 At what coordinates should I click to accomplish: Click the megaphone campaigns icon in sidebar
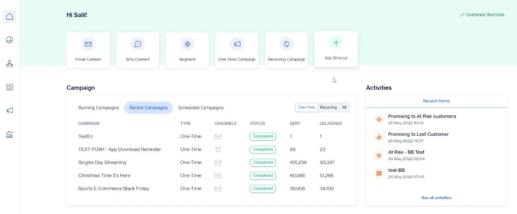point(9,110)
